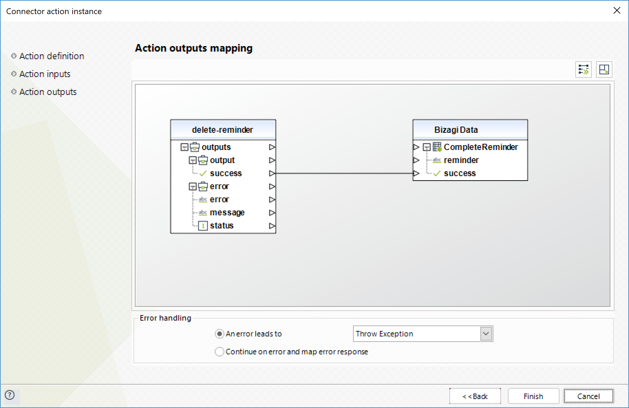Image resolution: width=629 pixels, height=408 pixels.
Task: Click the connector arrow of output row
Action: (x=272, y=160)
